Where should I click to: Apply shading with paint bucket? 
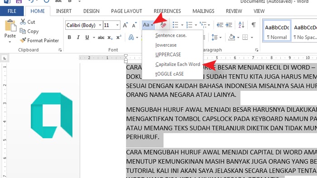coord(232,37)
